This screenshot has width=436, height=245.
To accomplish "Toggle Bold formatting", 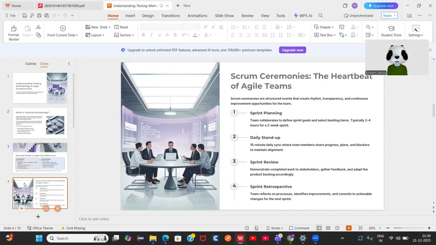I will (x=143, y=35).
